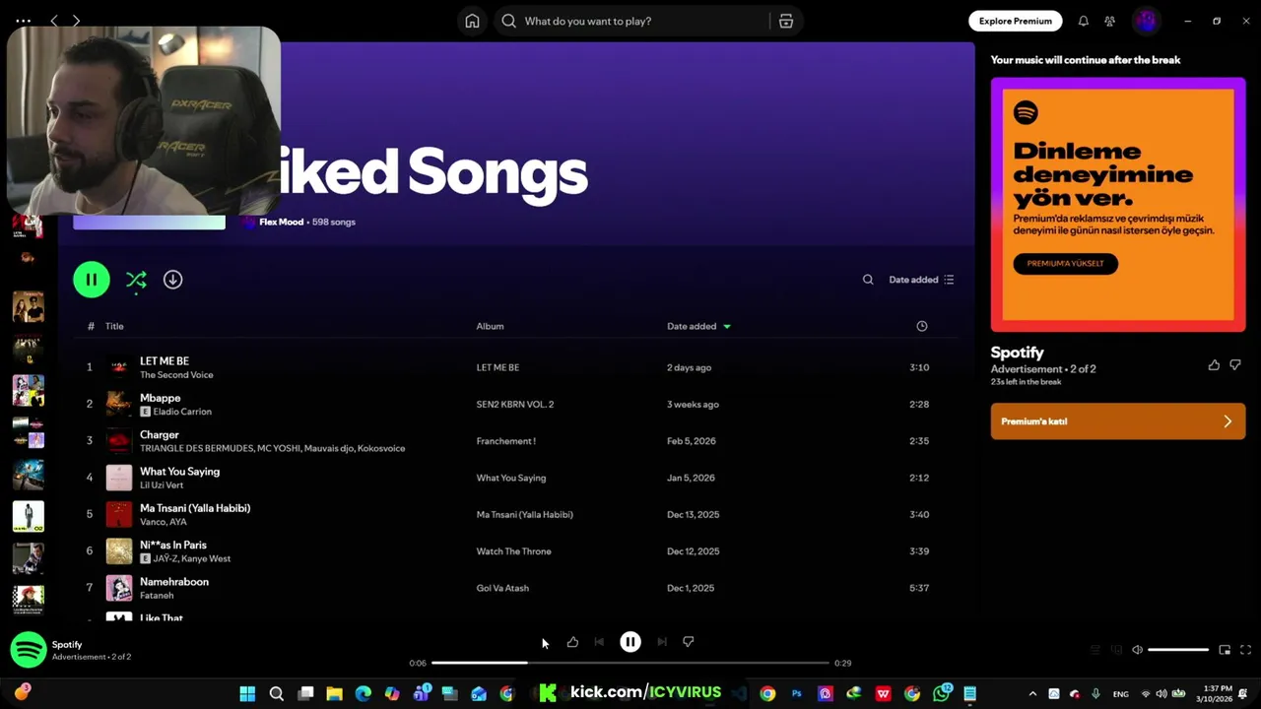Open the notifications bell
This screenshot has width=1261, height=709.
tap(1083, 21)
